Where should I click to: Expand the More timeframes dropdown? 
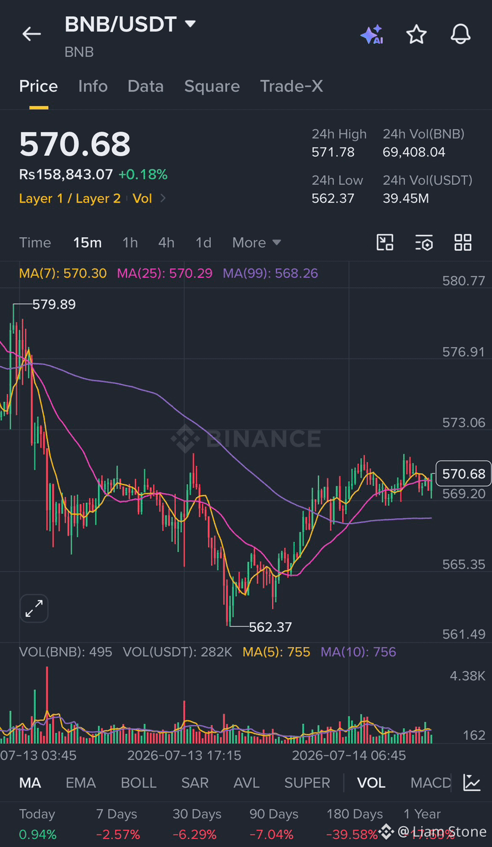257,243
